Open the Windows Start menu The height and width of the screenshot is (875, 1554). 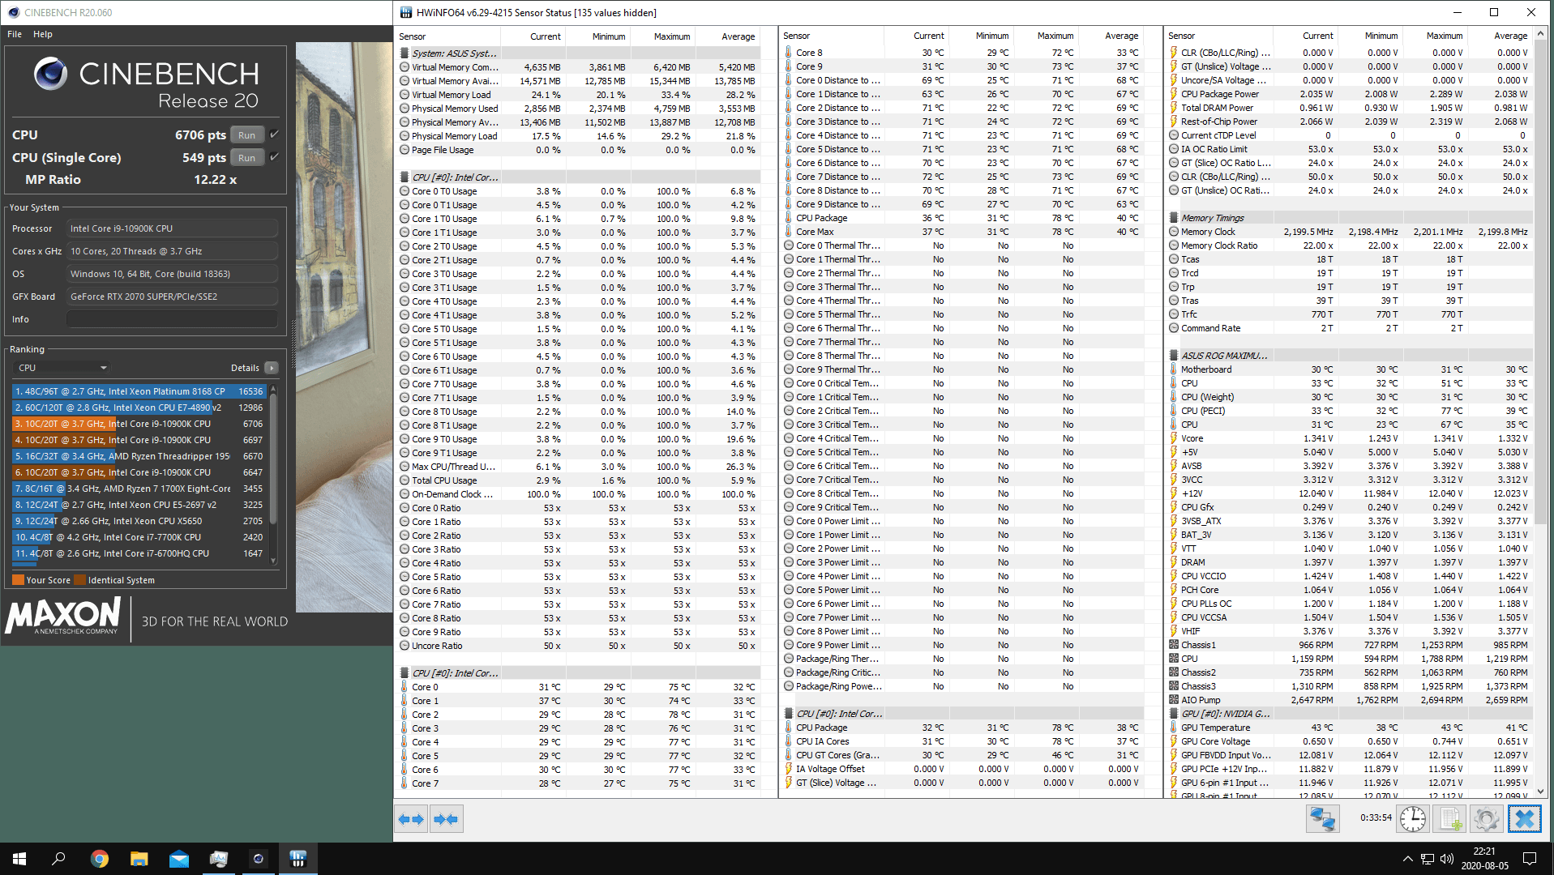tap(19, 859)
